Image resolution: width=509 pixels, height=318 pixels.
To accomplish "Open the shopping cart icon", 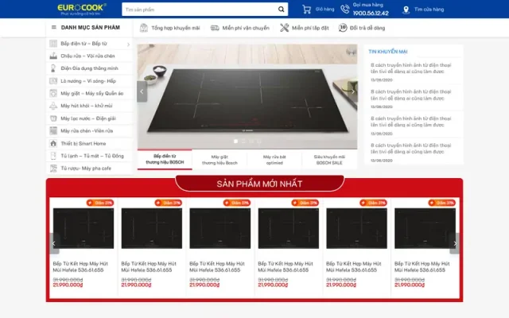I will (306, 10).
